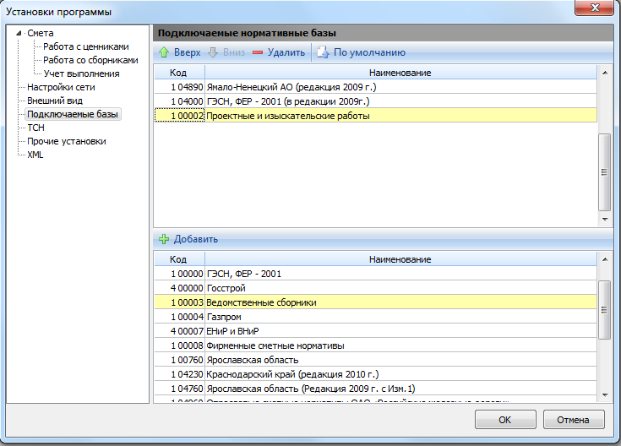Viewport: 621px width, 446px height.
Task: Select Подключаемые базы tree item
Action: (73, 114)
